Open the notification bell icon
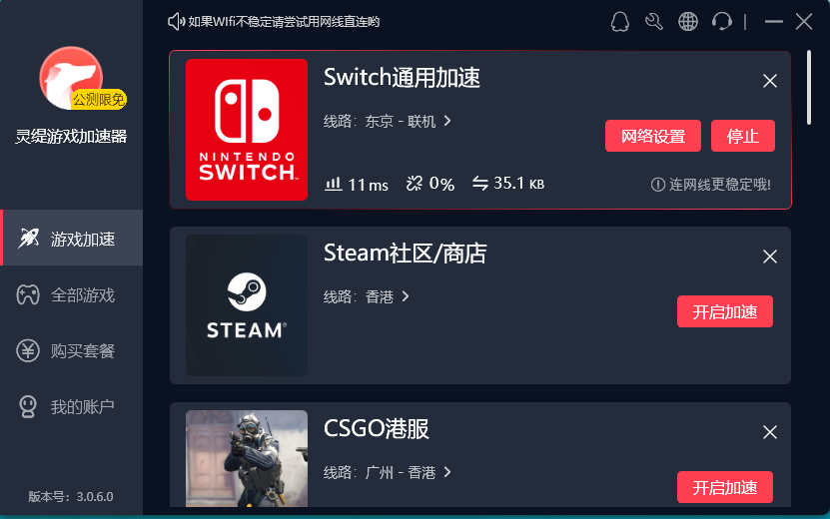The width and height of the screenshot is (830, 519). [x=620, y=22]
